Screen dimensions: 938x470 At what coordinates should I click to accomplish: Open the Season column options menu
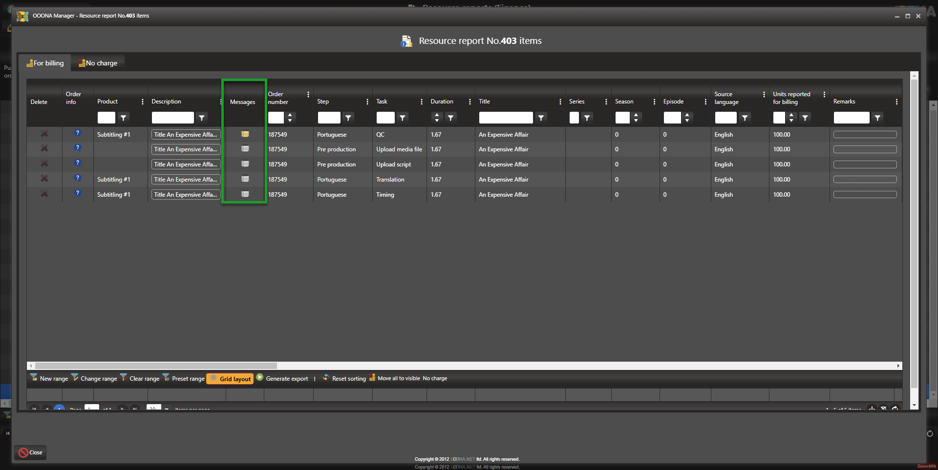(x=654, y=102)
